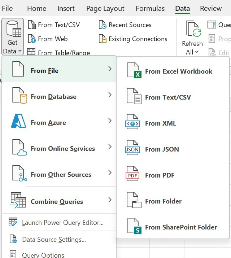The height and width of the screenshot is (258, 231).
Task: Click the From Web ribbon icon
Action: click(x=32, y=39)
